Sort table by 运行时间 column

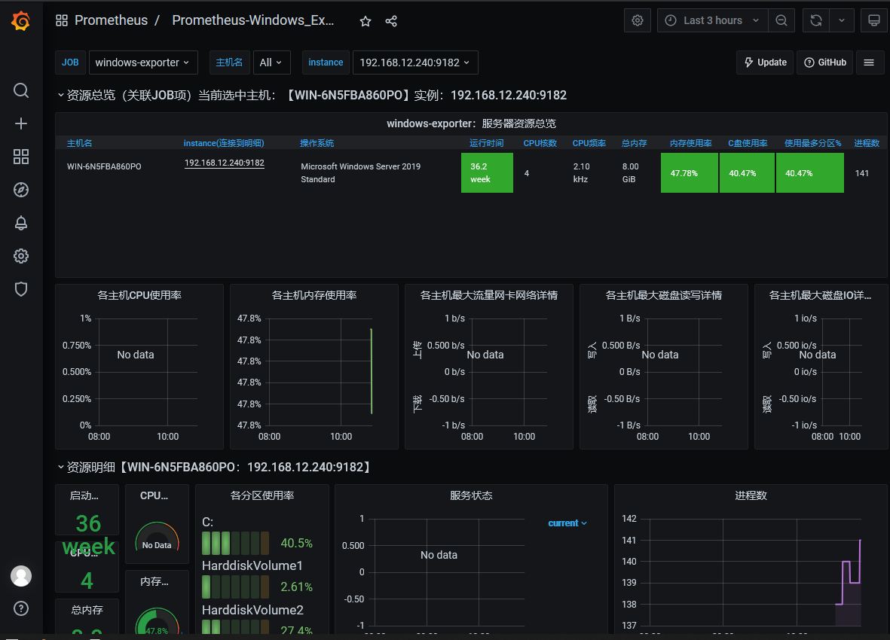[486, 143]
